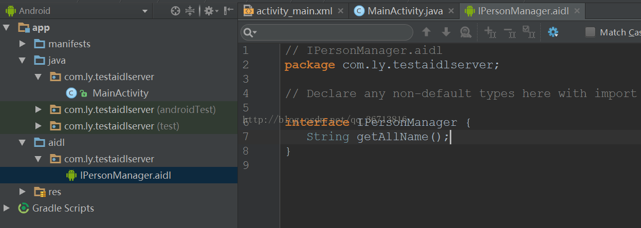Click the collapse all icon
This screenshot has width=641, height=228.
pyautogui.click(x=190, y=11)
